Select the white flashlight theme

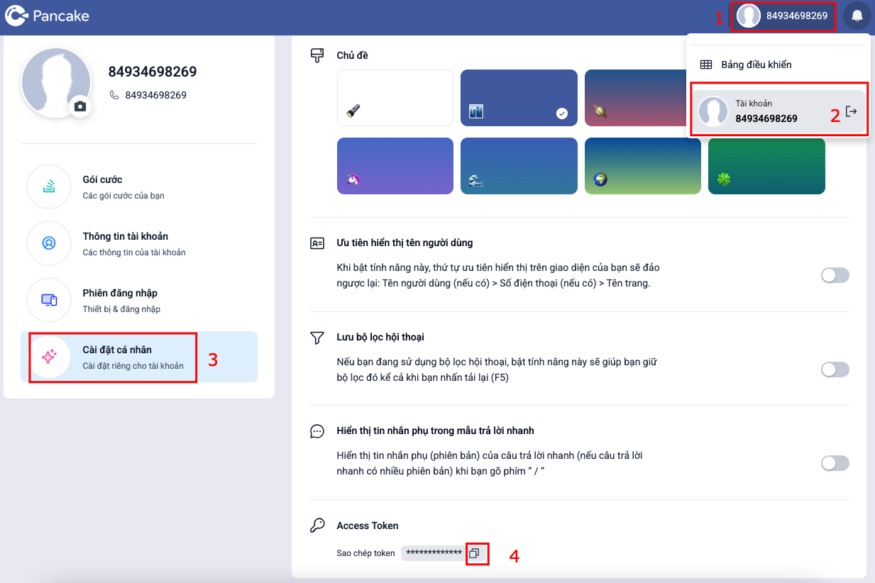395,98
